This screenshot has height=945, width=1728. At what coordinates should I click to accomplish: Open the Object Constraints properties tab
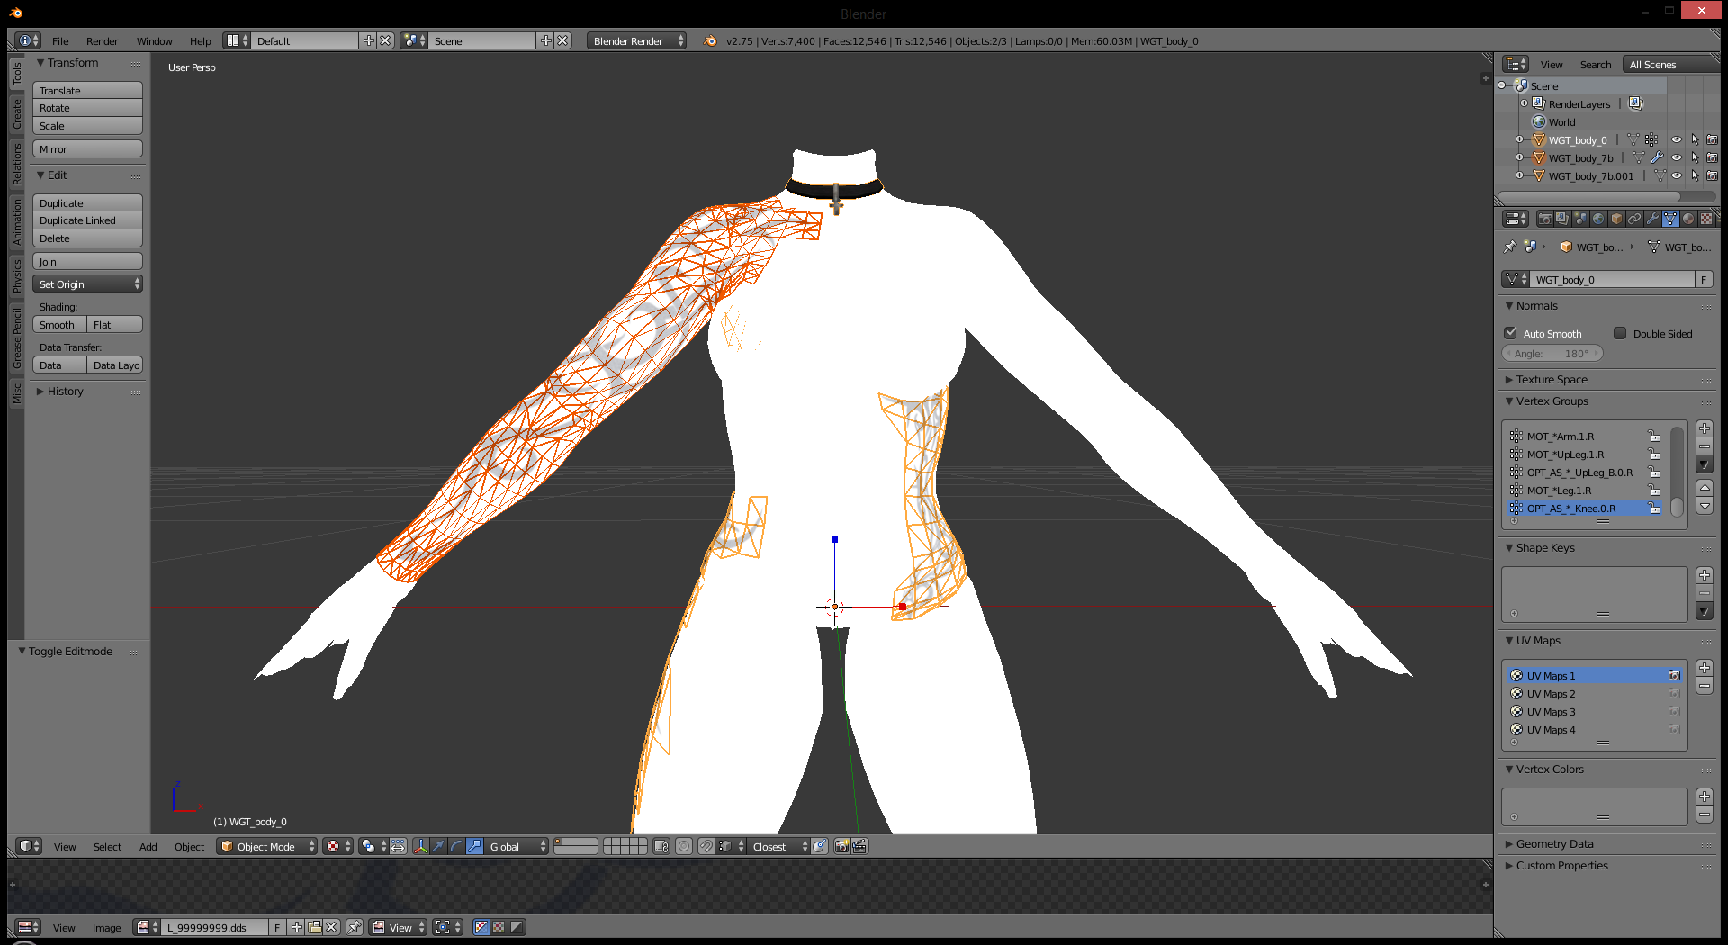(x=1634, y=219)
